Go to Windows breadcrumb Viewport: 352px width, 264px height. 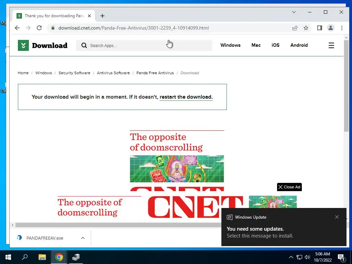click(x=44, y=73)
